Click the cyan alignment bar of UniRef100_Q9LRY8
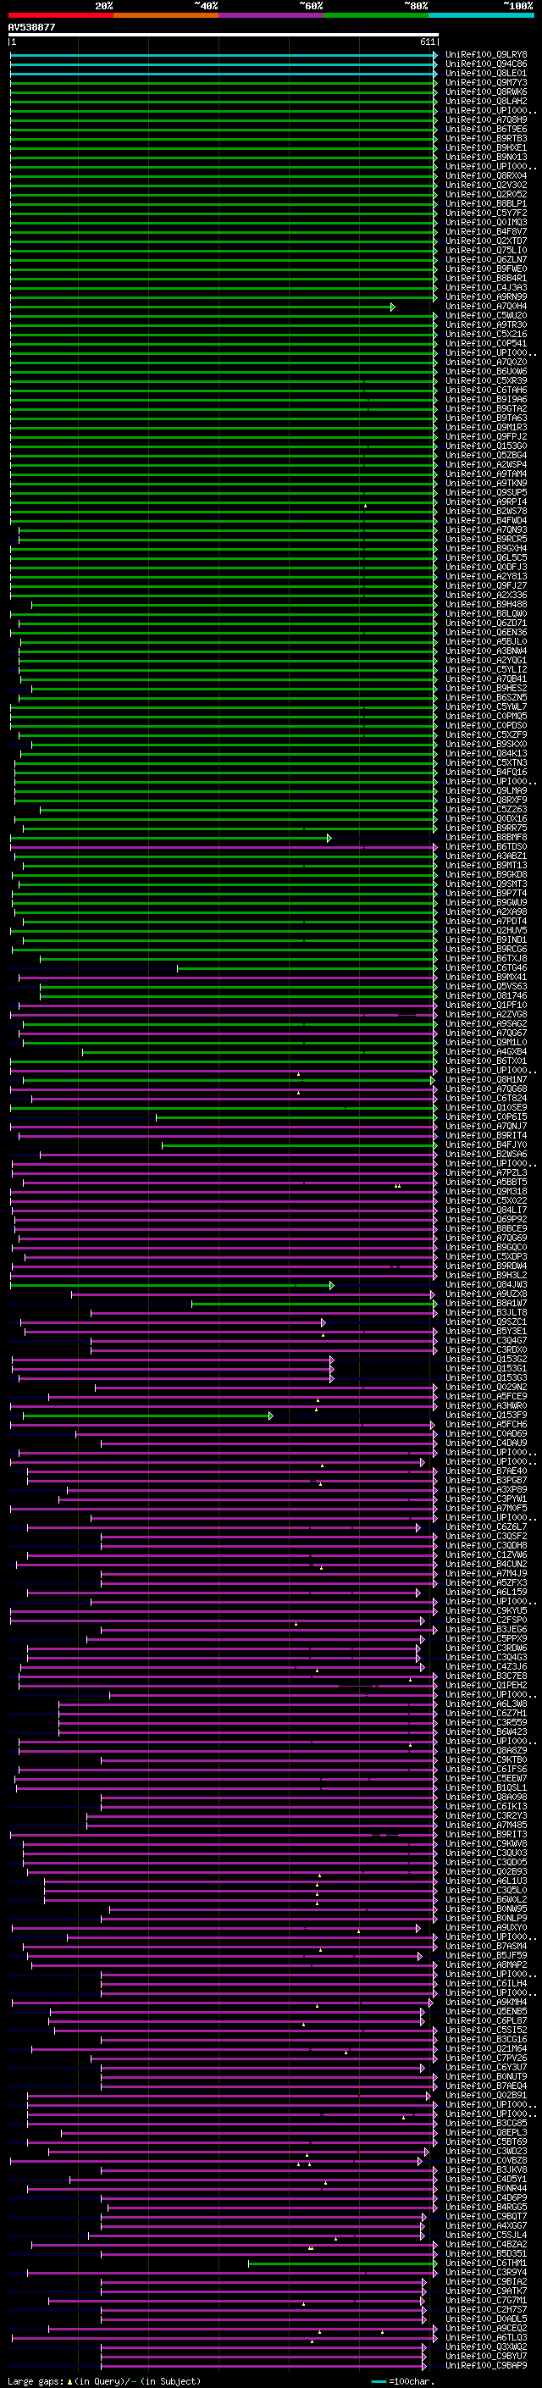Screen dimensions: 542x2388 [x=224, y=55]
